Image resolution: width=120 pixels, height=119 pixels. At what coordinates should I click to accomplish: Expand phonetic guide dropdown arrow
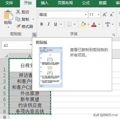point(113,24)
